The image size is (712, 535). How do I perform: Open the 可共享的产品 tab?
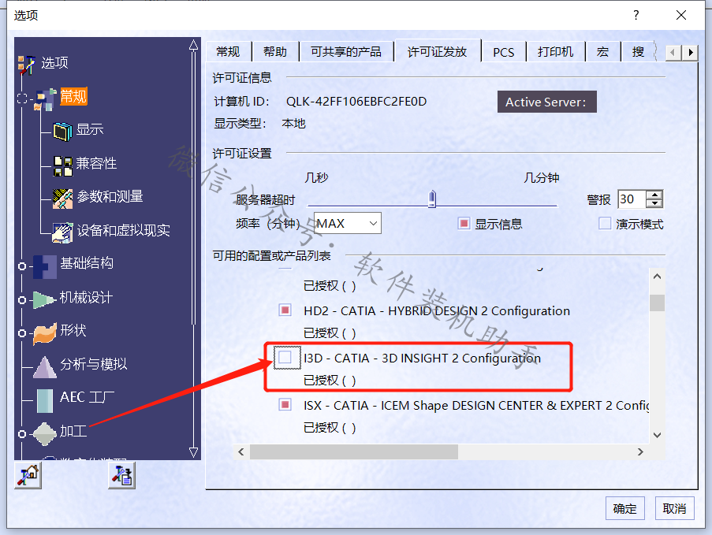[346, 52]
